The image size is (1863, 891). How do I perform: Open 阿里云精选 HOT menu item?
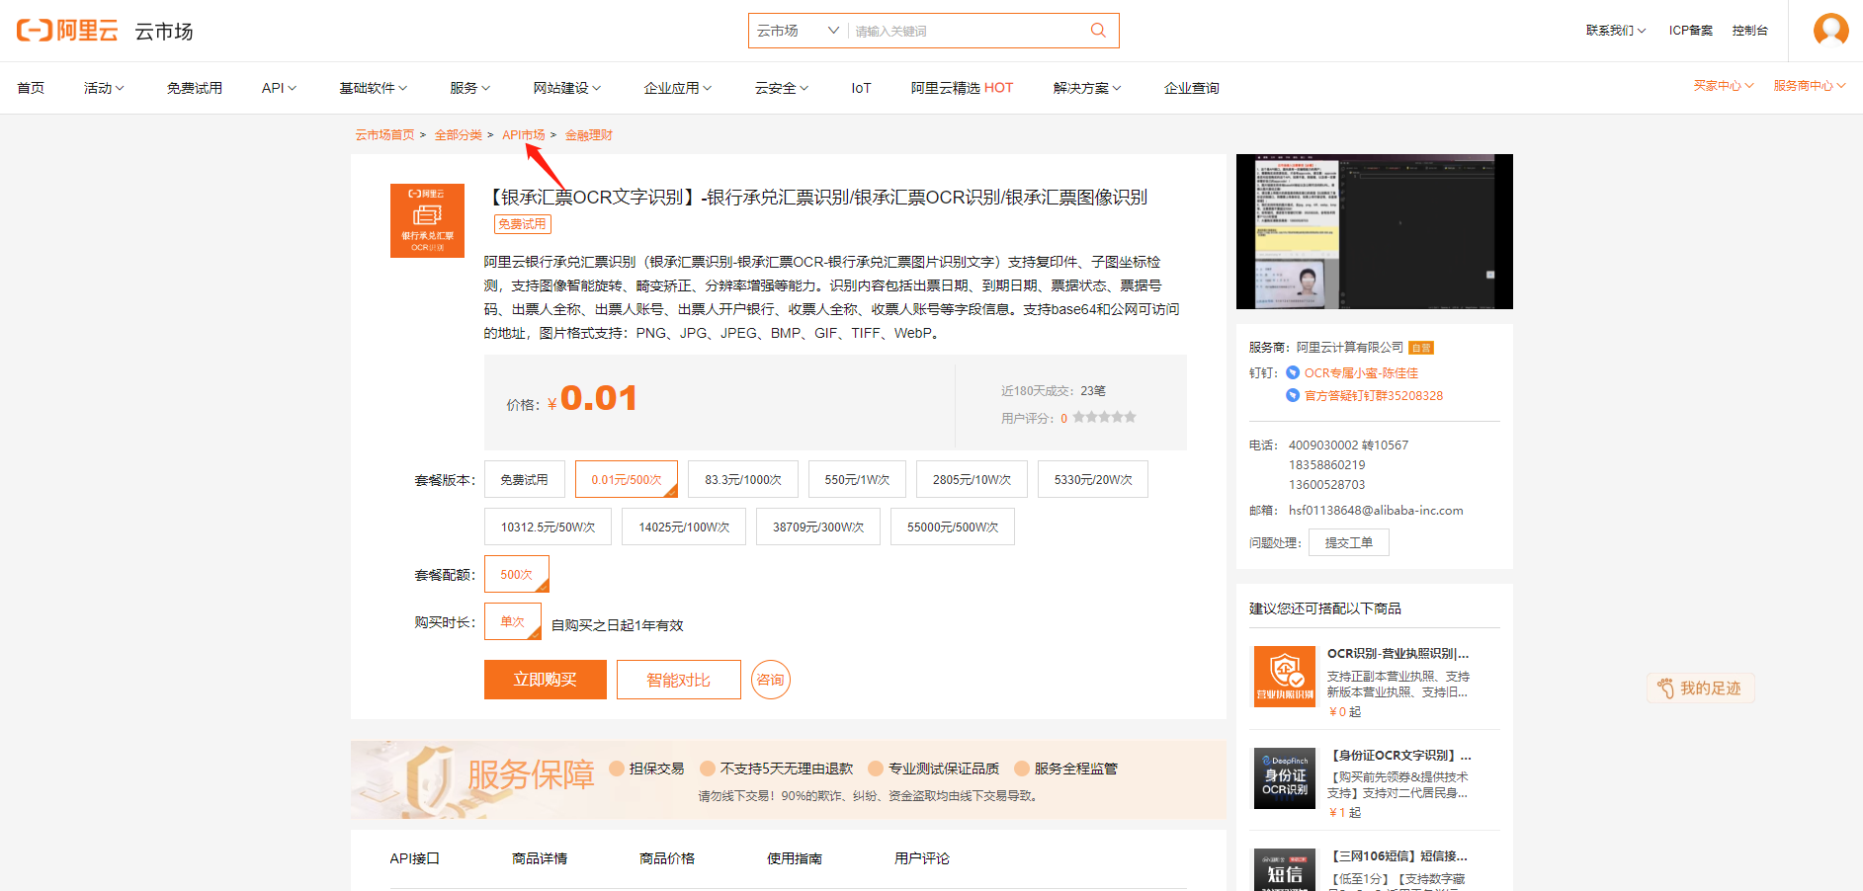(962, 88)
